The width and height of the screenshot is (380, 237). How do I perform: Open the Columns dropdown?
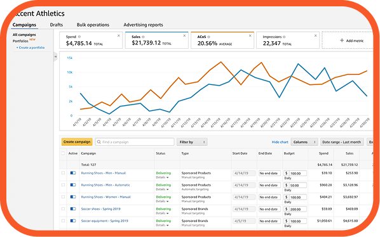pyautogui.click(x=304, y=142)
